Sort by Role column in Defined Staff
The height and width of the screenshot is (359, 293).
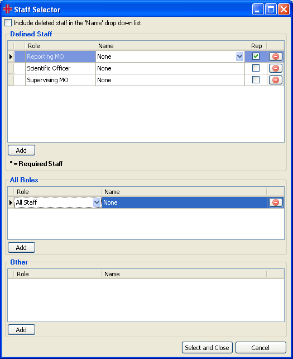click(x=60, y=46)
